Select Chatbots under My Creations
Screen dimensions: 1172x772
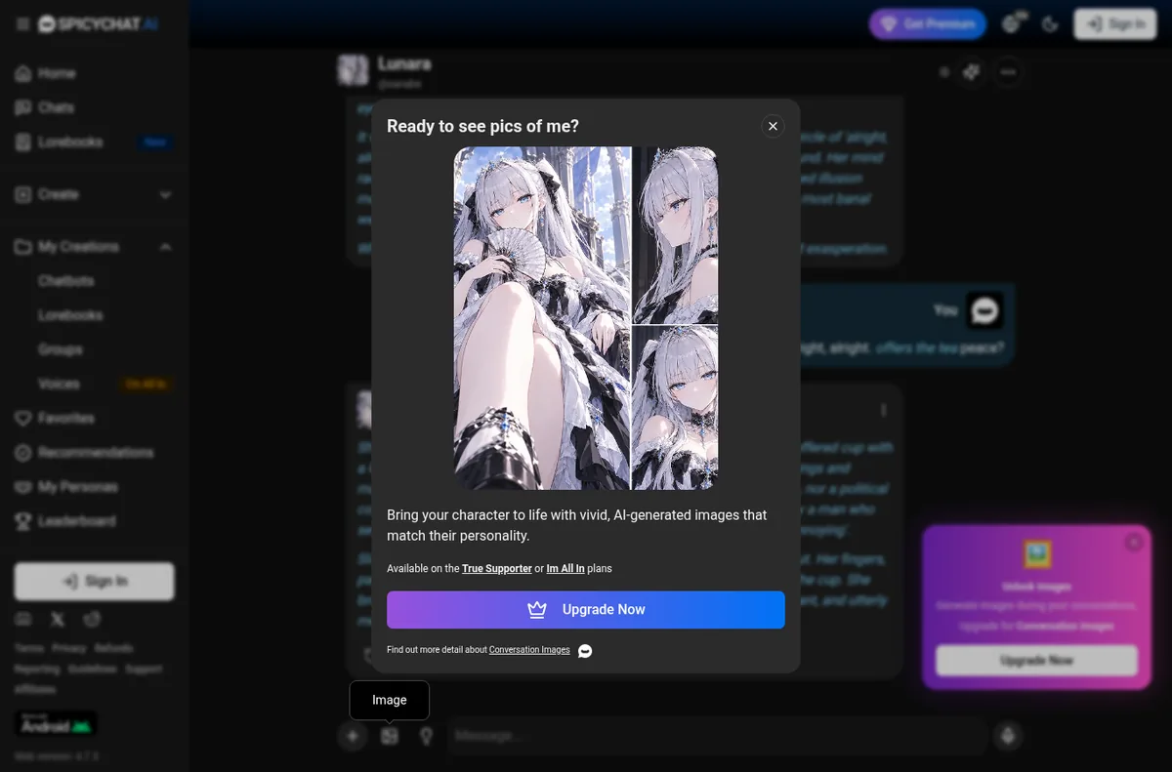(x=66, y=281)
